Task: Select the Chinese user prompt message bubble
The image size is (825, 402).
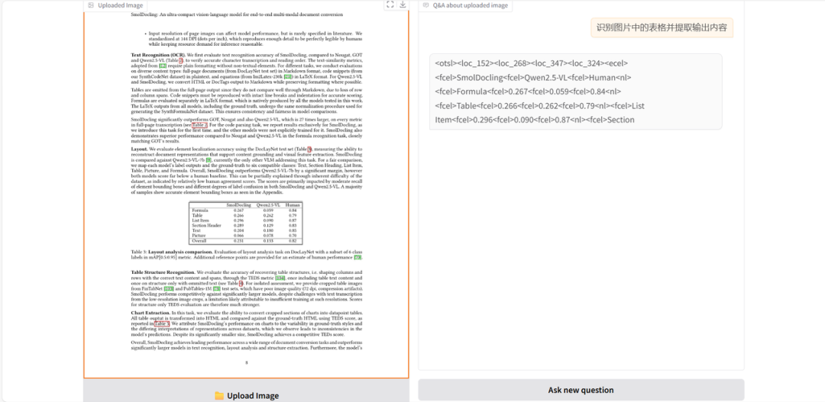Action: tap(662, 28)
